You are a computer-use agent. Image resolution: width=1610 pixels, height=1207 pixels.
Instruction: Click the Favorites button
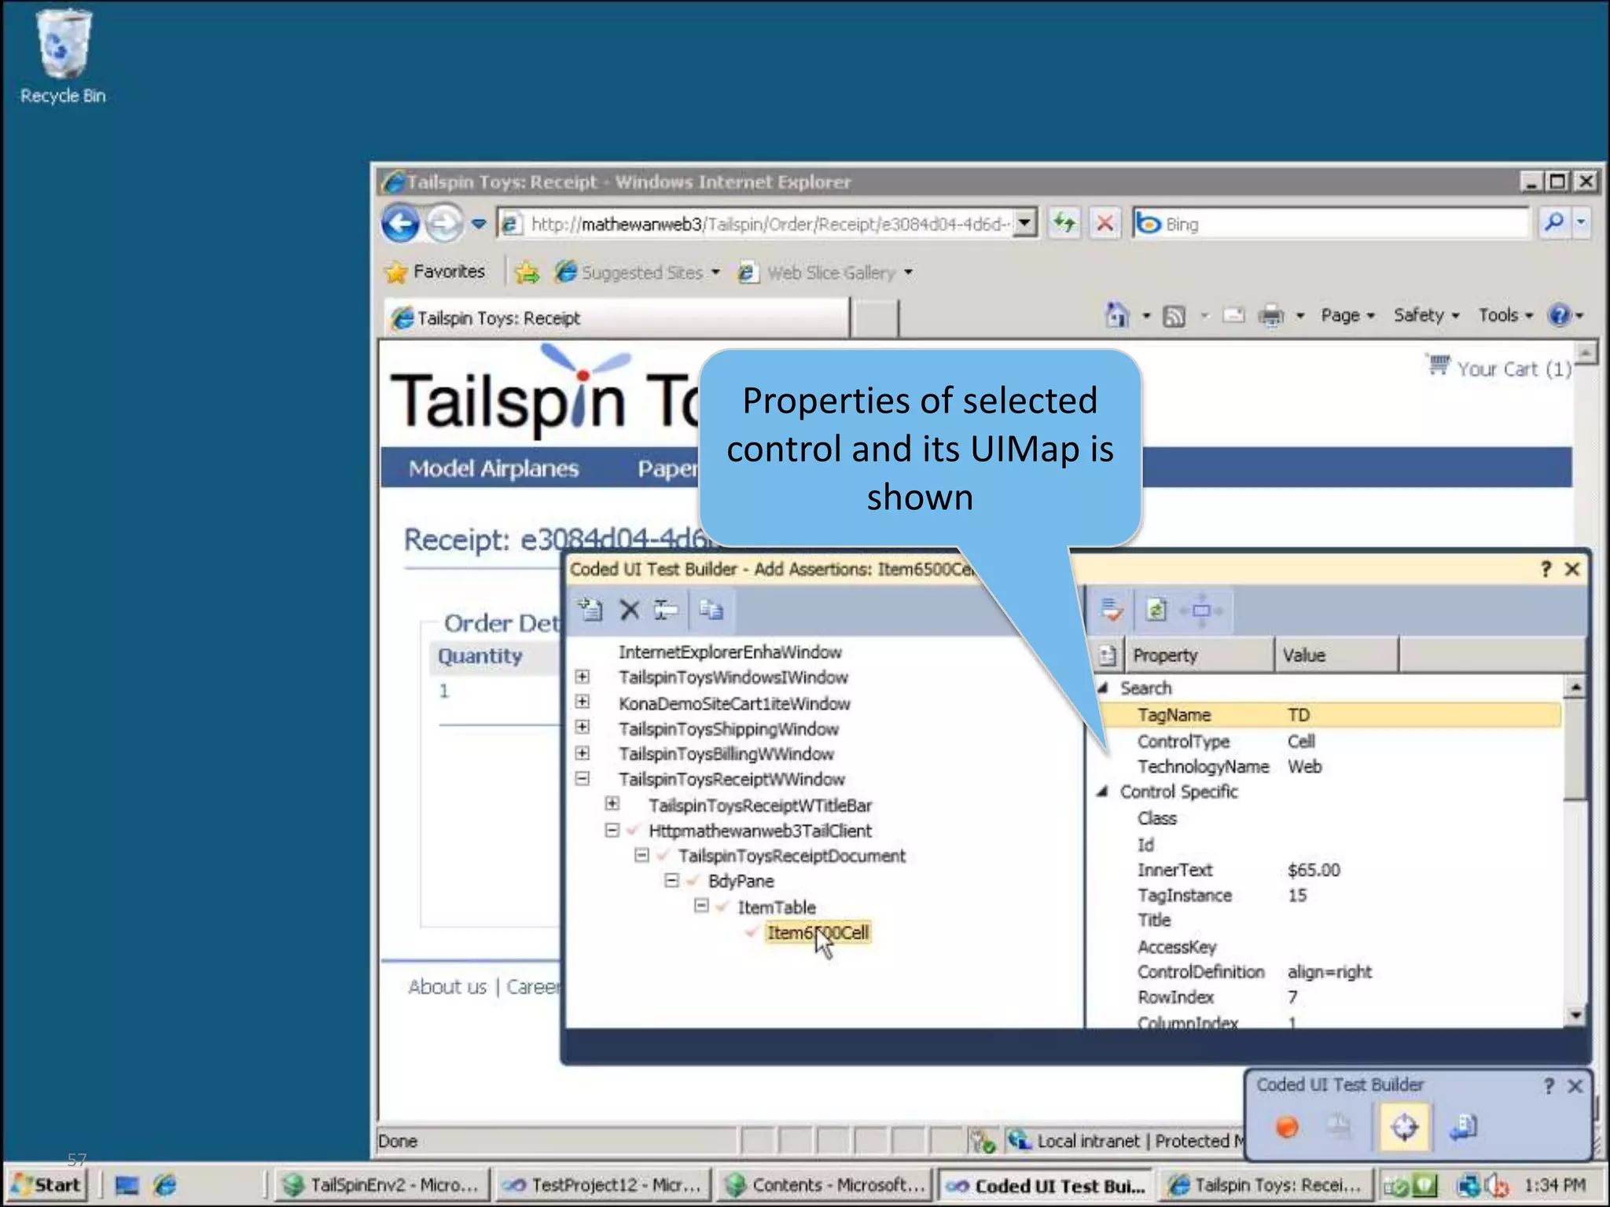click(435, 272)
